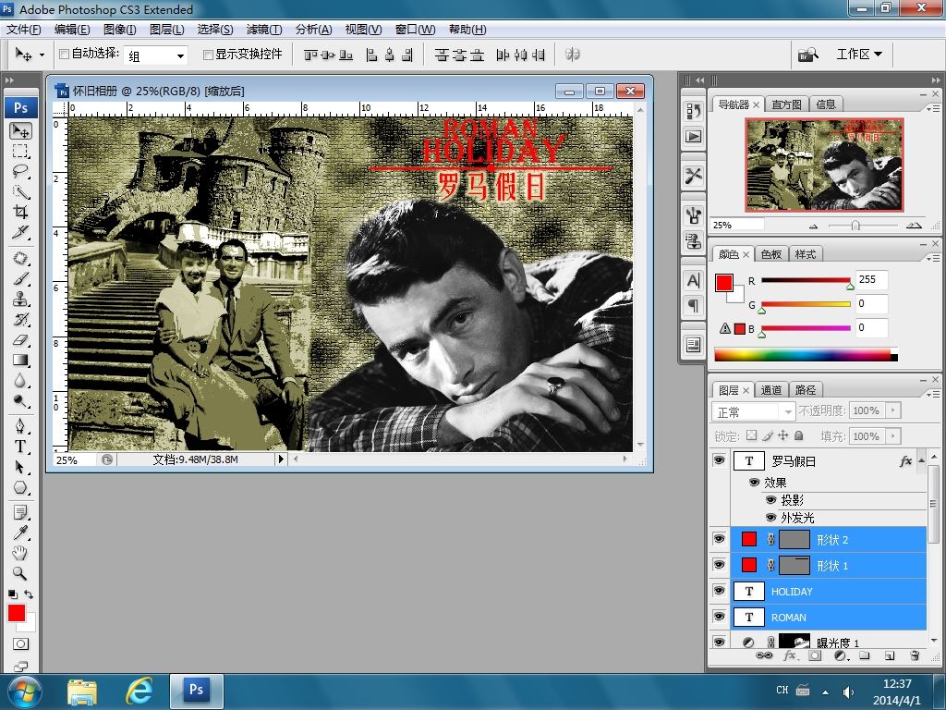Select the Pen tool

click(20, 426)
